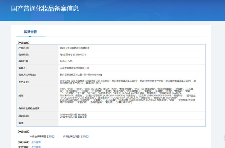Image resolution: width=225 pixels, height=148 pixels.
Task: Click the page title 国产普通化妆品备案信息
Action: coord(45,8)
